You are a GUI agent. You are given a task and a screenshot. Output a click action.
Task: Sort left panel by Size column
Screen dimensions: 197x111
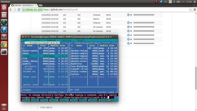(43, 46)
